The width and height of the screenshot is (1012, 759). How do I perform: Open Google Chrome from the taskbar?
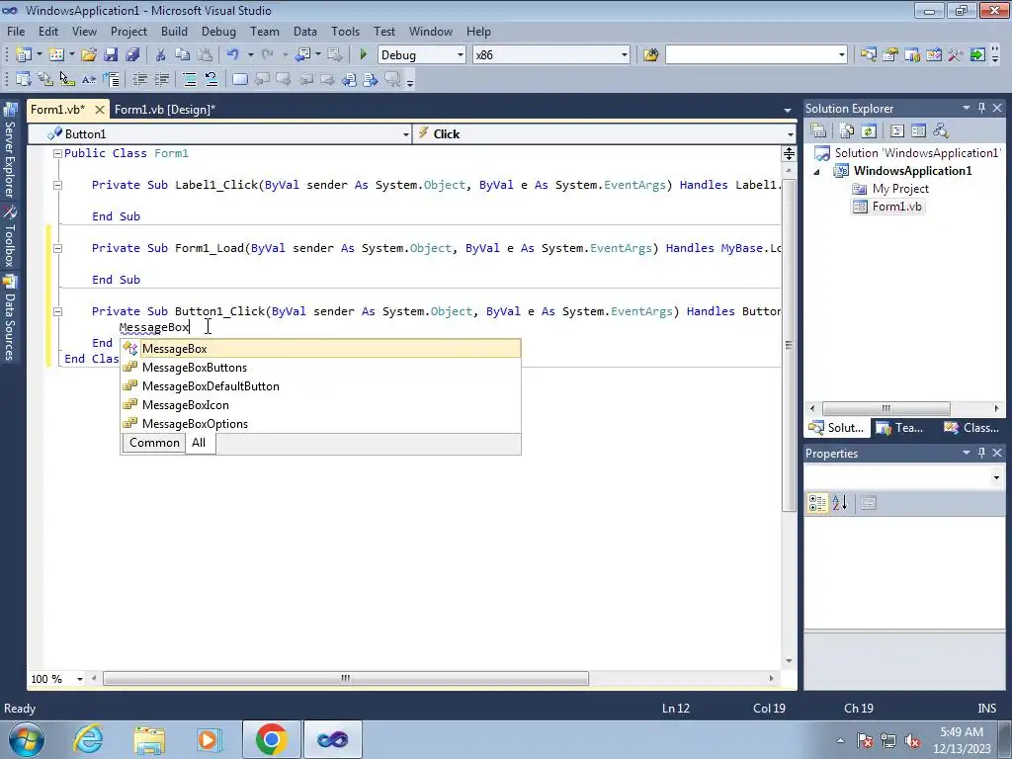tap(271, 739)
